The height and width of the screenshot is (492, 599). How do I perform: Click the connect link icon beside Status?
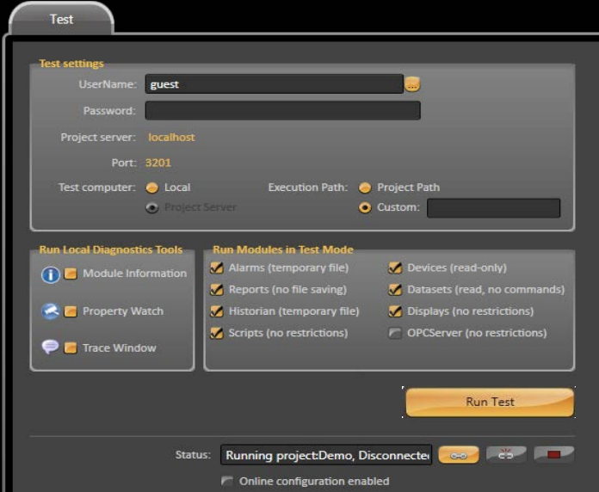[459, 455]
